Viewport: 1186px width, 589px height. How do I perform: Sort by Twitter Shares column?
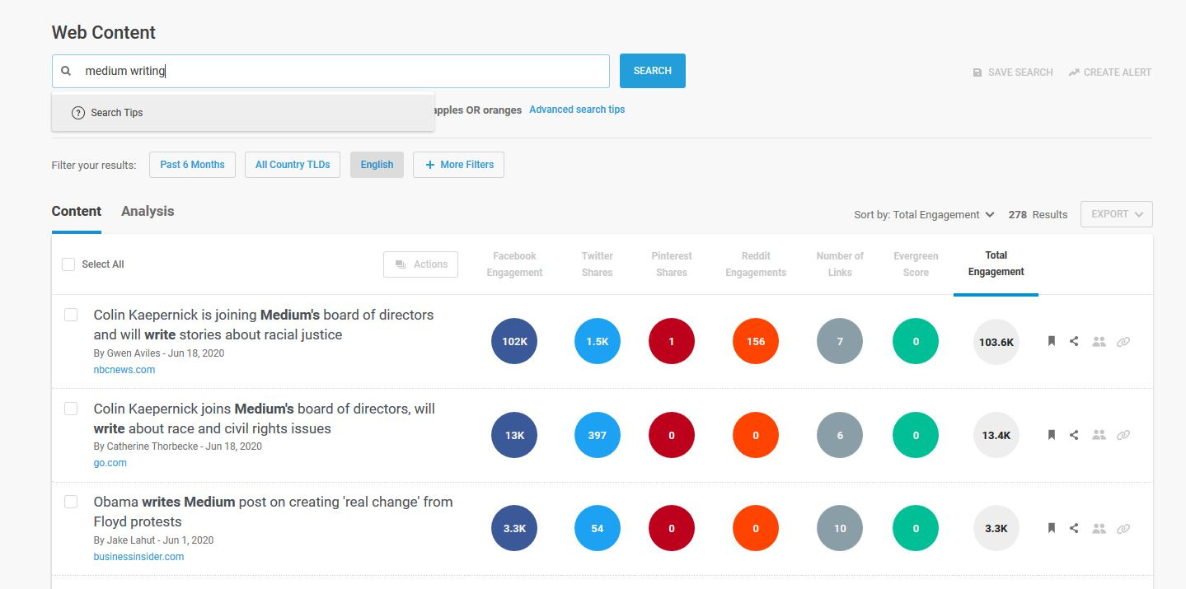(598, 264)
